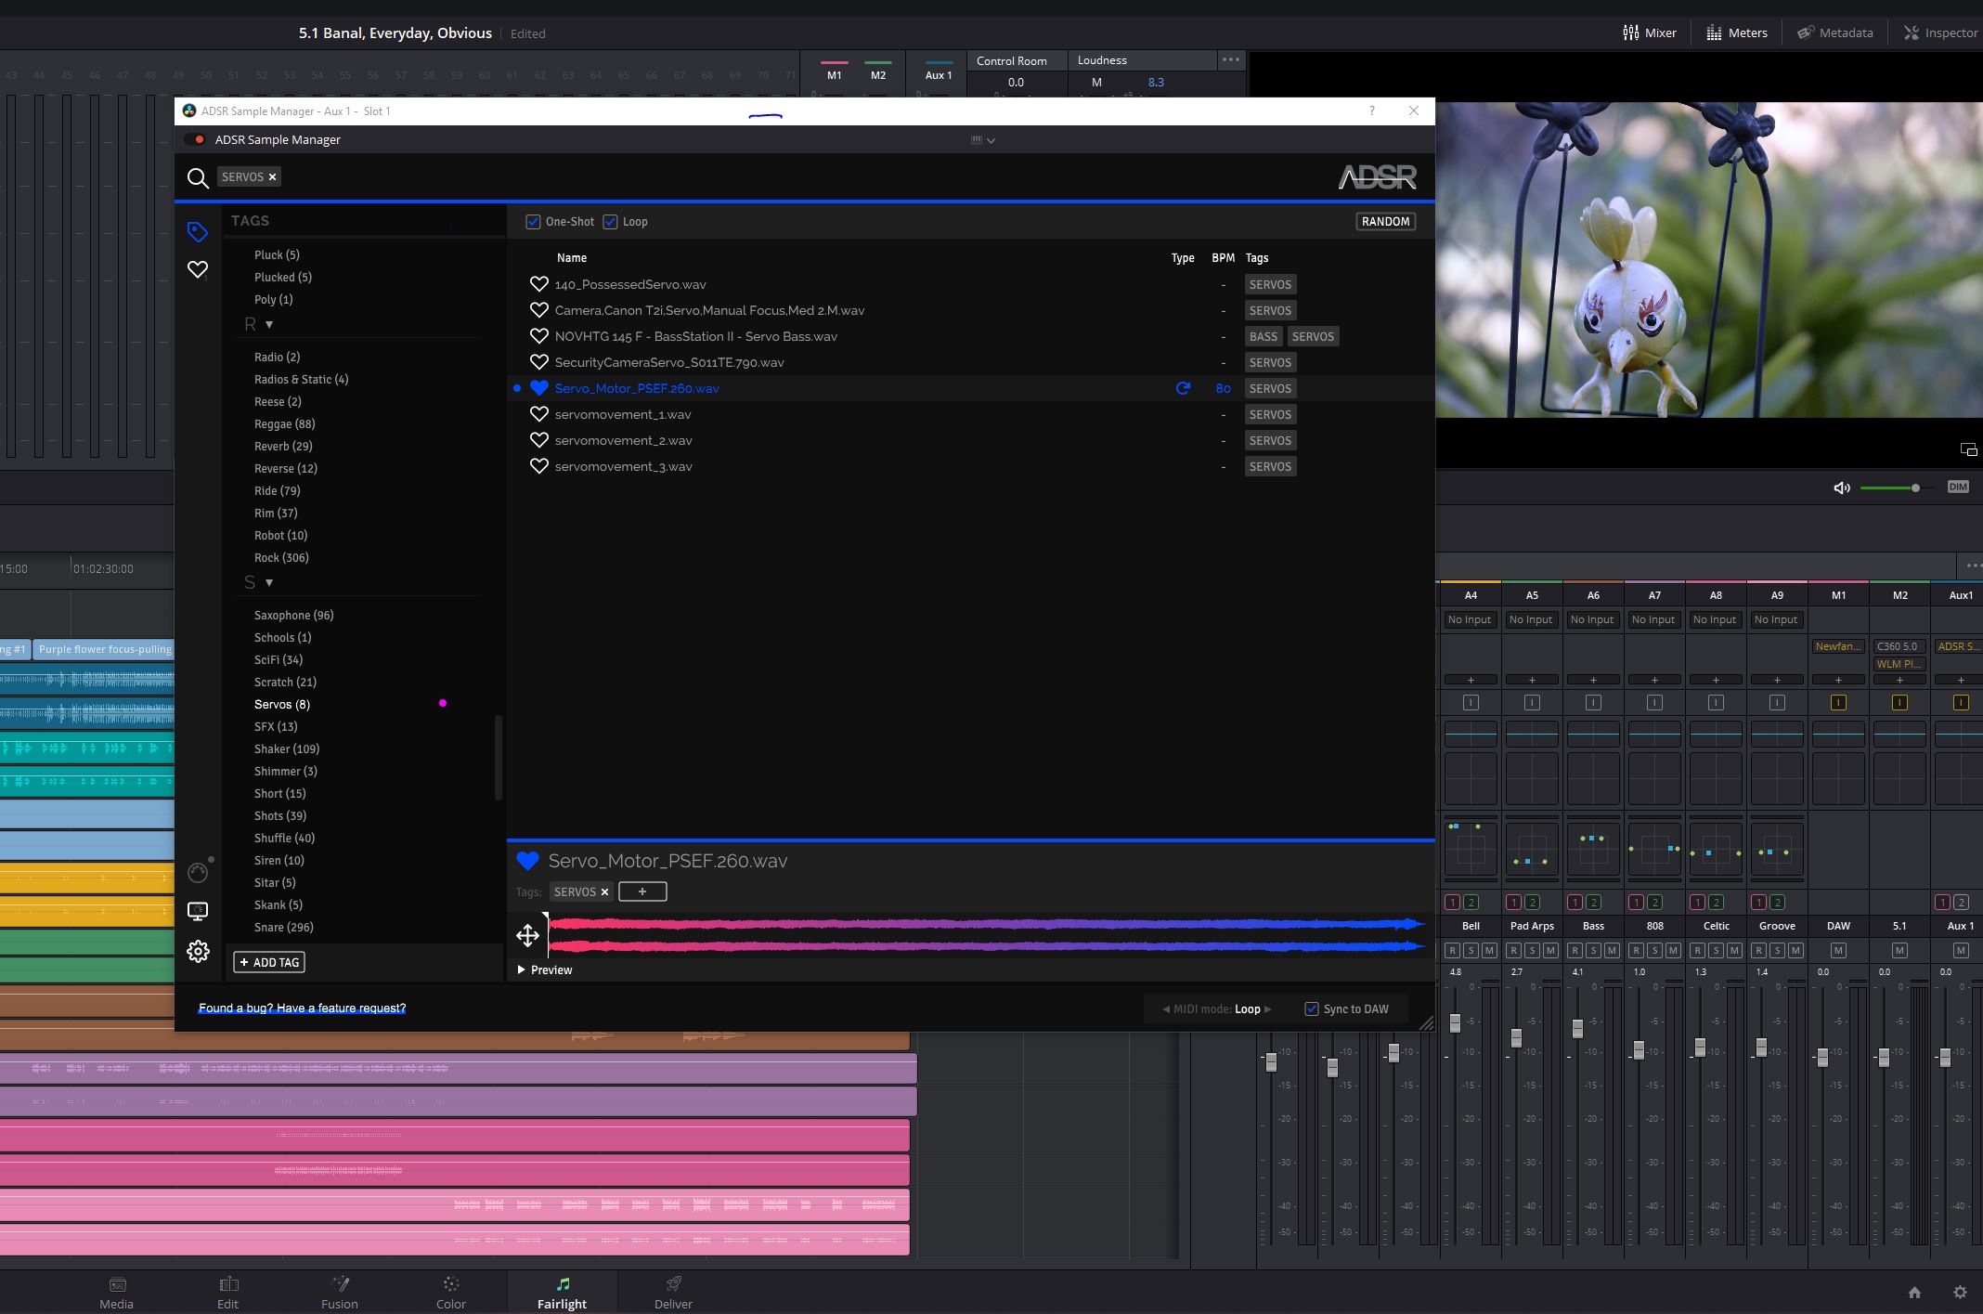Toggle Sync to DAW checkbox
Image resolution: width=1983 pixels, height=1314 pixels.
1312,1008
